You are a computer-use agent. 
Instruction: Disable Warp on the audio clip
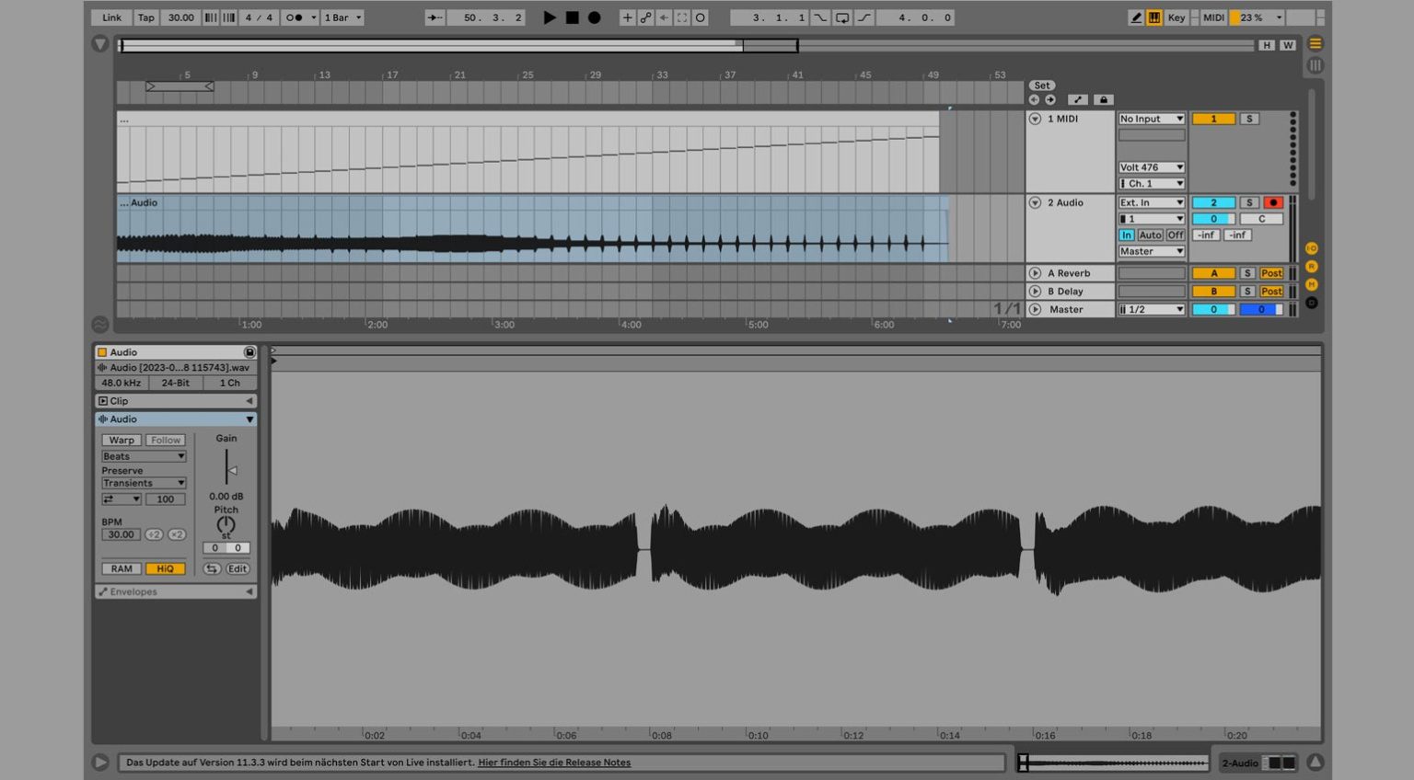pyautogui.click(x=121, y=440)
